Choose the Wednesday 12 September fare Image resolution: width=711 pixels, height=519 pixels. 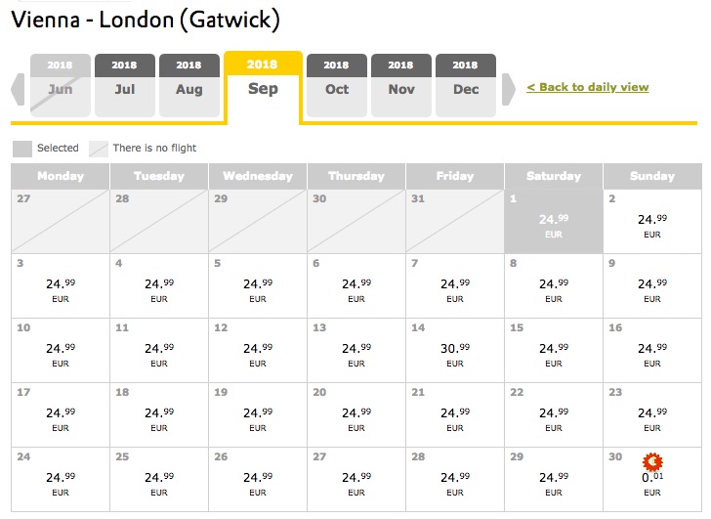point(258,351)
